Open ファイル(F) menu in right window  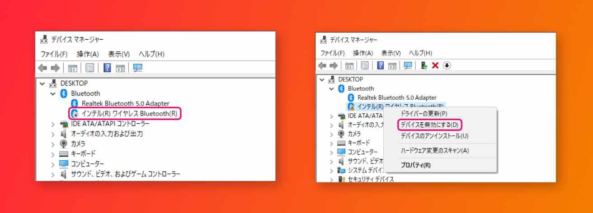(x=332, y=53)
